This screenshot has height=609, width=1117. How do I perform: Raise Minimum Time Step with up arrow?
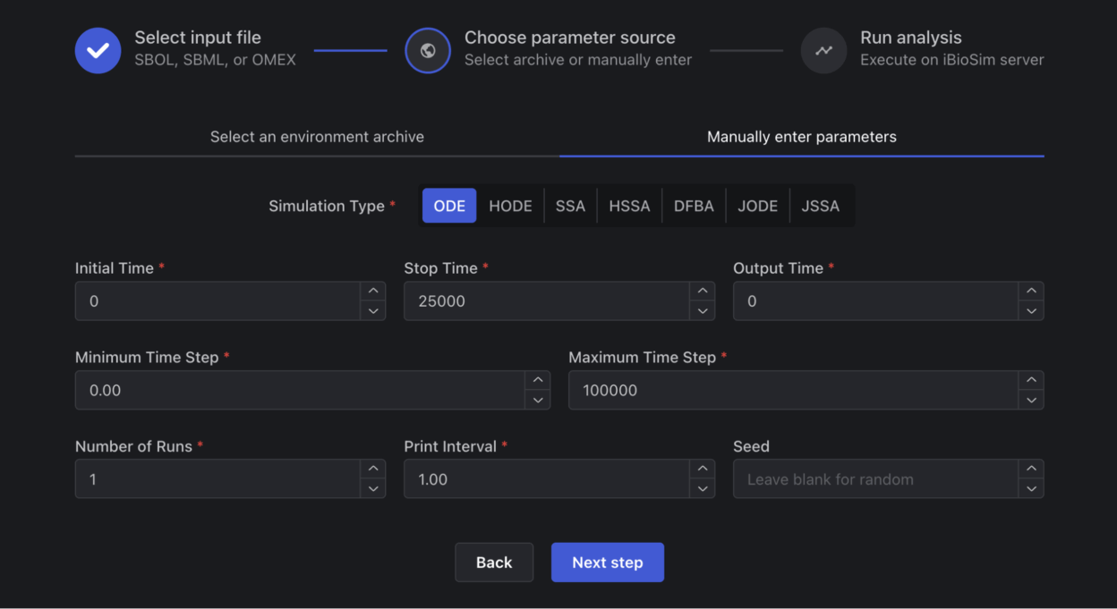[x=538, y=380]
